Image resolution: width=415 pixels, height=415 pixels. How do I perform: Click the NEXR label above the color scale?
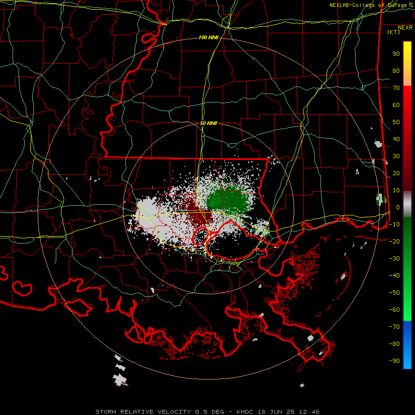405,28
